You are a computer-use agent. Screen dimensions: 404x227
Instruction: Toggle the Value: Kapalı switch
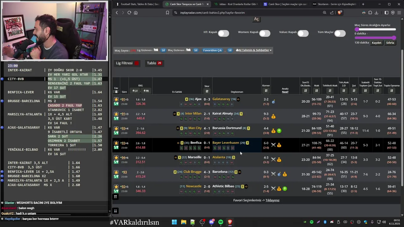pos(303,33)
